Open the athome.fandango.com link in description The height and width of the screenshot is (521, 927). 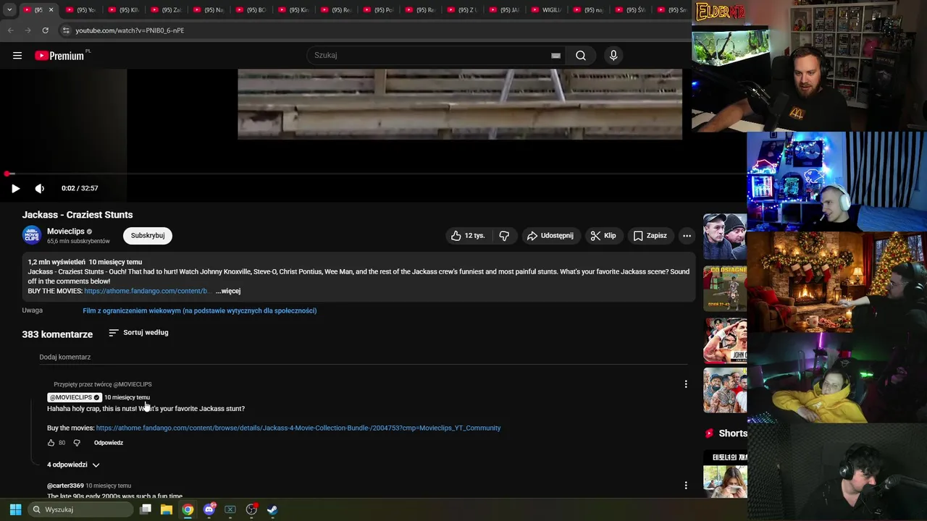point(147,291)
